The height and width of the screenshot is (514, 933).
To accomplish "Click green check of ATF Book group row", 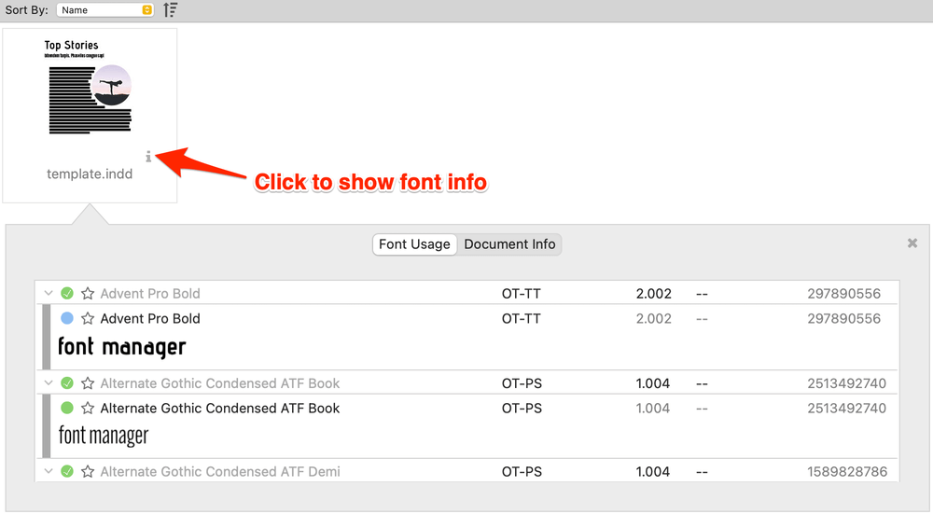I will pyautogui.click(x=67, y=383).
